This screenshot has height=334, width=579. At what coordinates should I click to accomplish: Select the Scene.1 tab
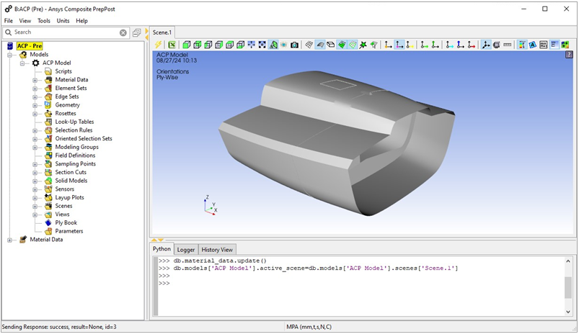[162, 32]
